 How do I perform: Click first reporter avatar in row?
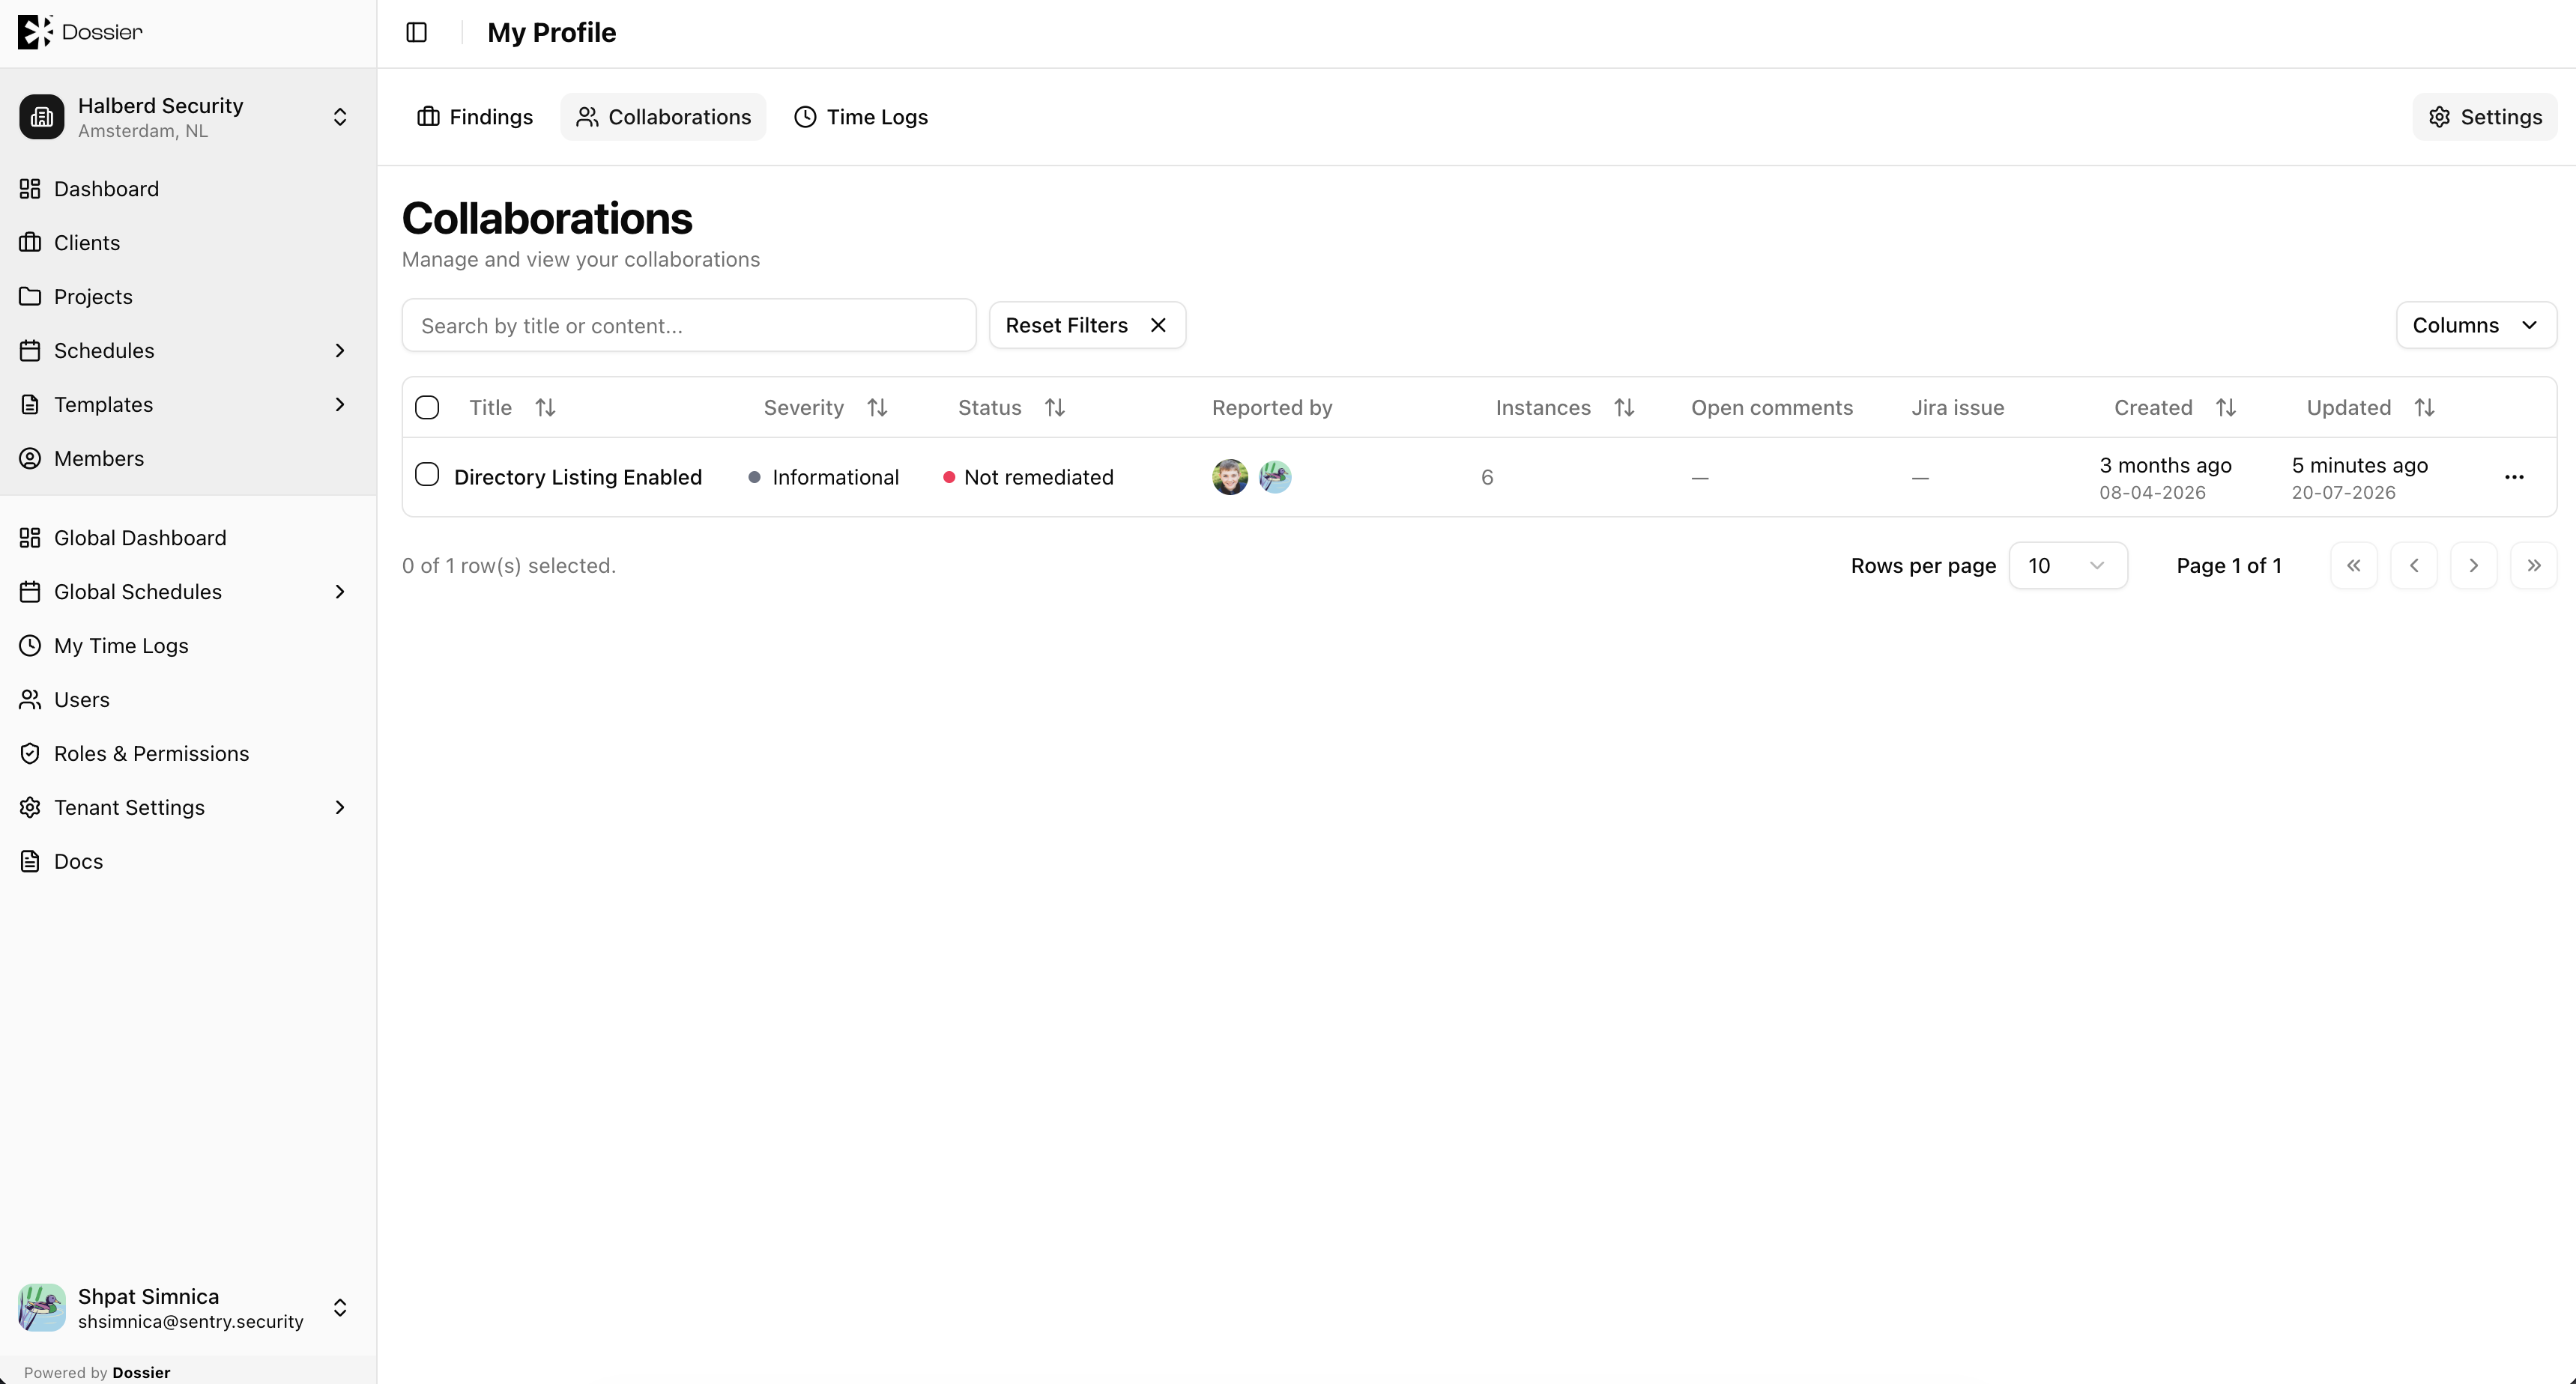point(1230,478)
